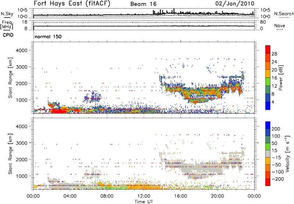Pick the red top segment of the Power color bar
294x204 pixels.
click(268, 49)
